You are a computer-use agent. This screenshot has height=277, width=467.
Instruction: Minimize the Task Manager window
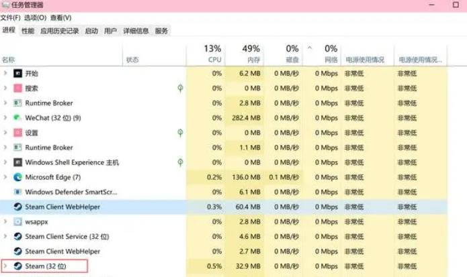431,5
